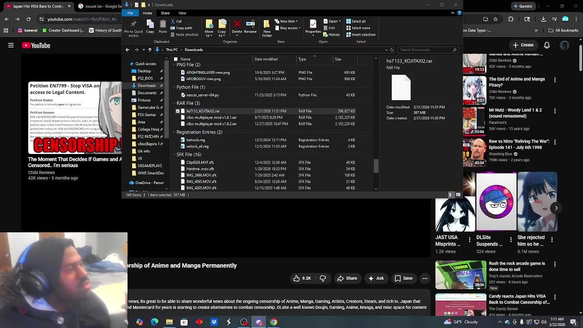
Task: Open PS2_BIOS folder in navigation pane
Action: (x=145, y=78)
